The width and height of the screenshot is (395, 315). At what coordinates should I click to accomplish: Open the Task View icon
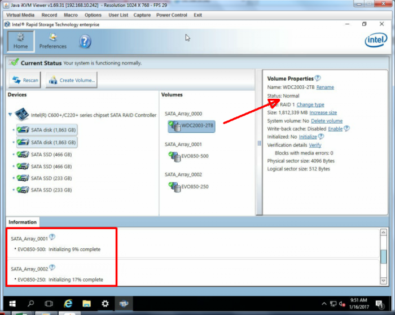point(49,304)
